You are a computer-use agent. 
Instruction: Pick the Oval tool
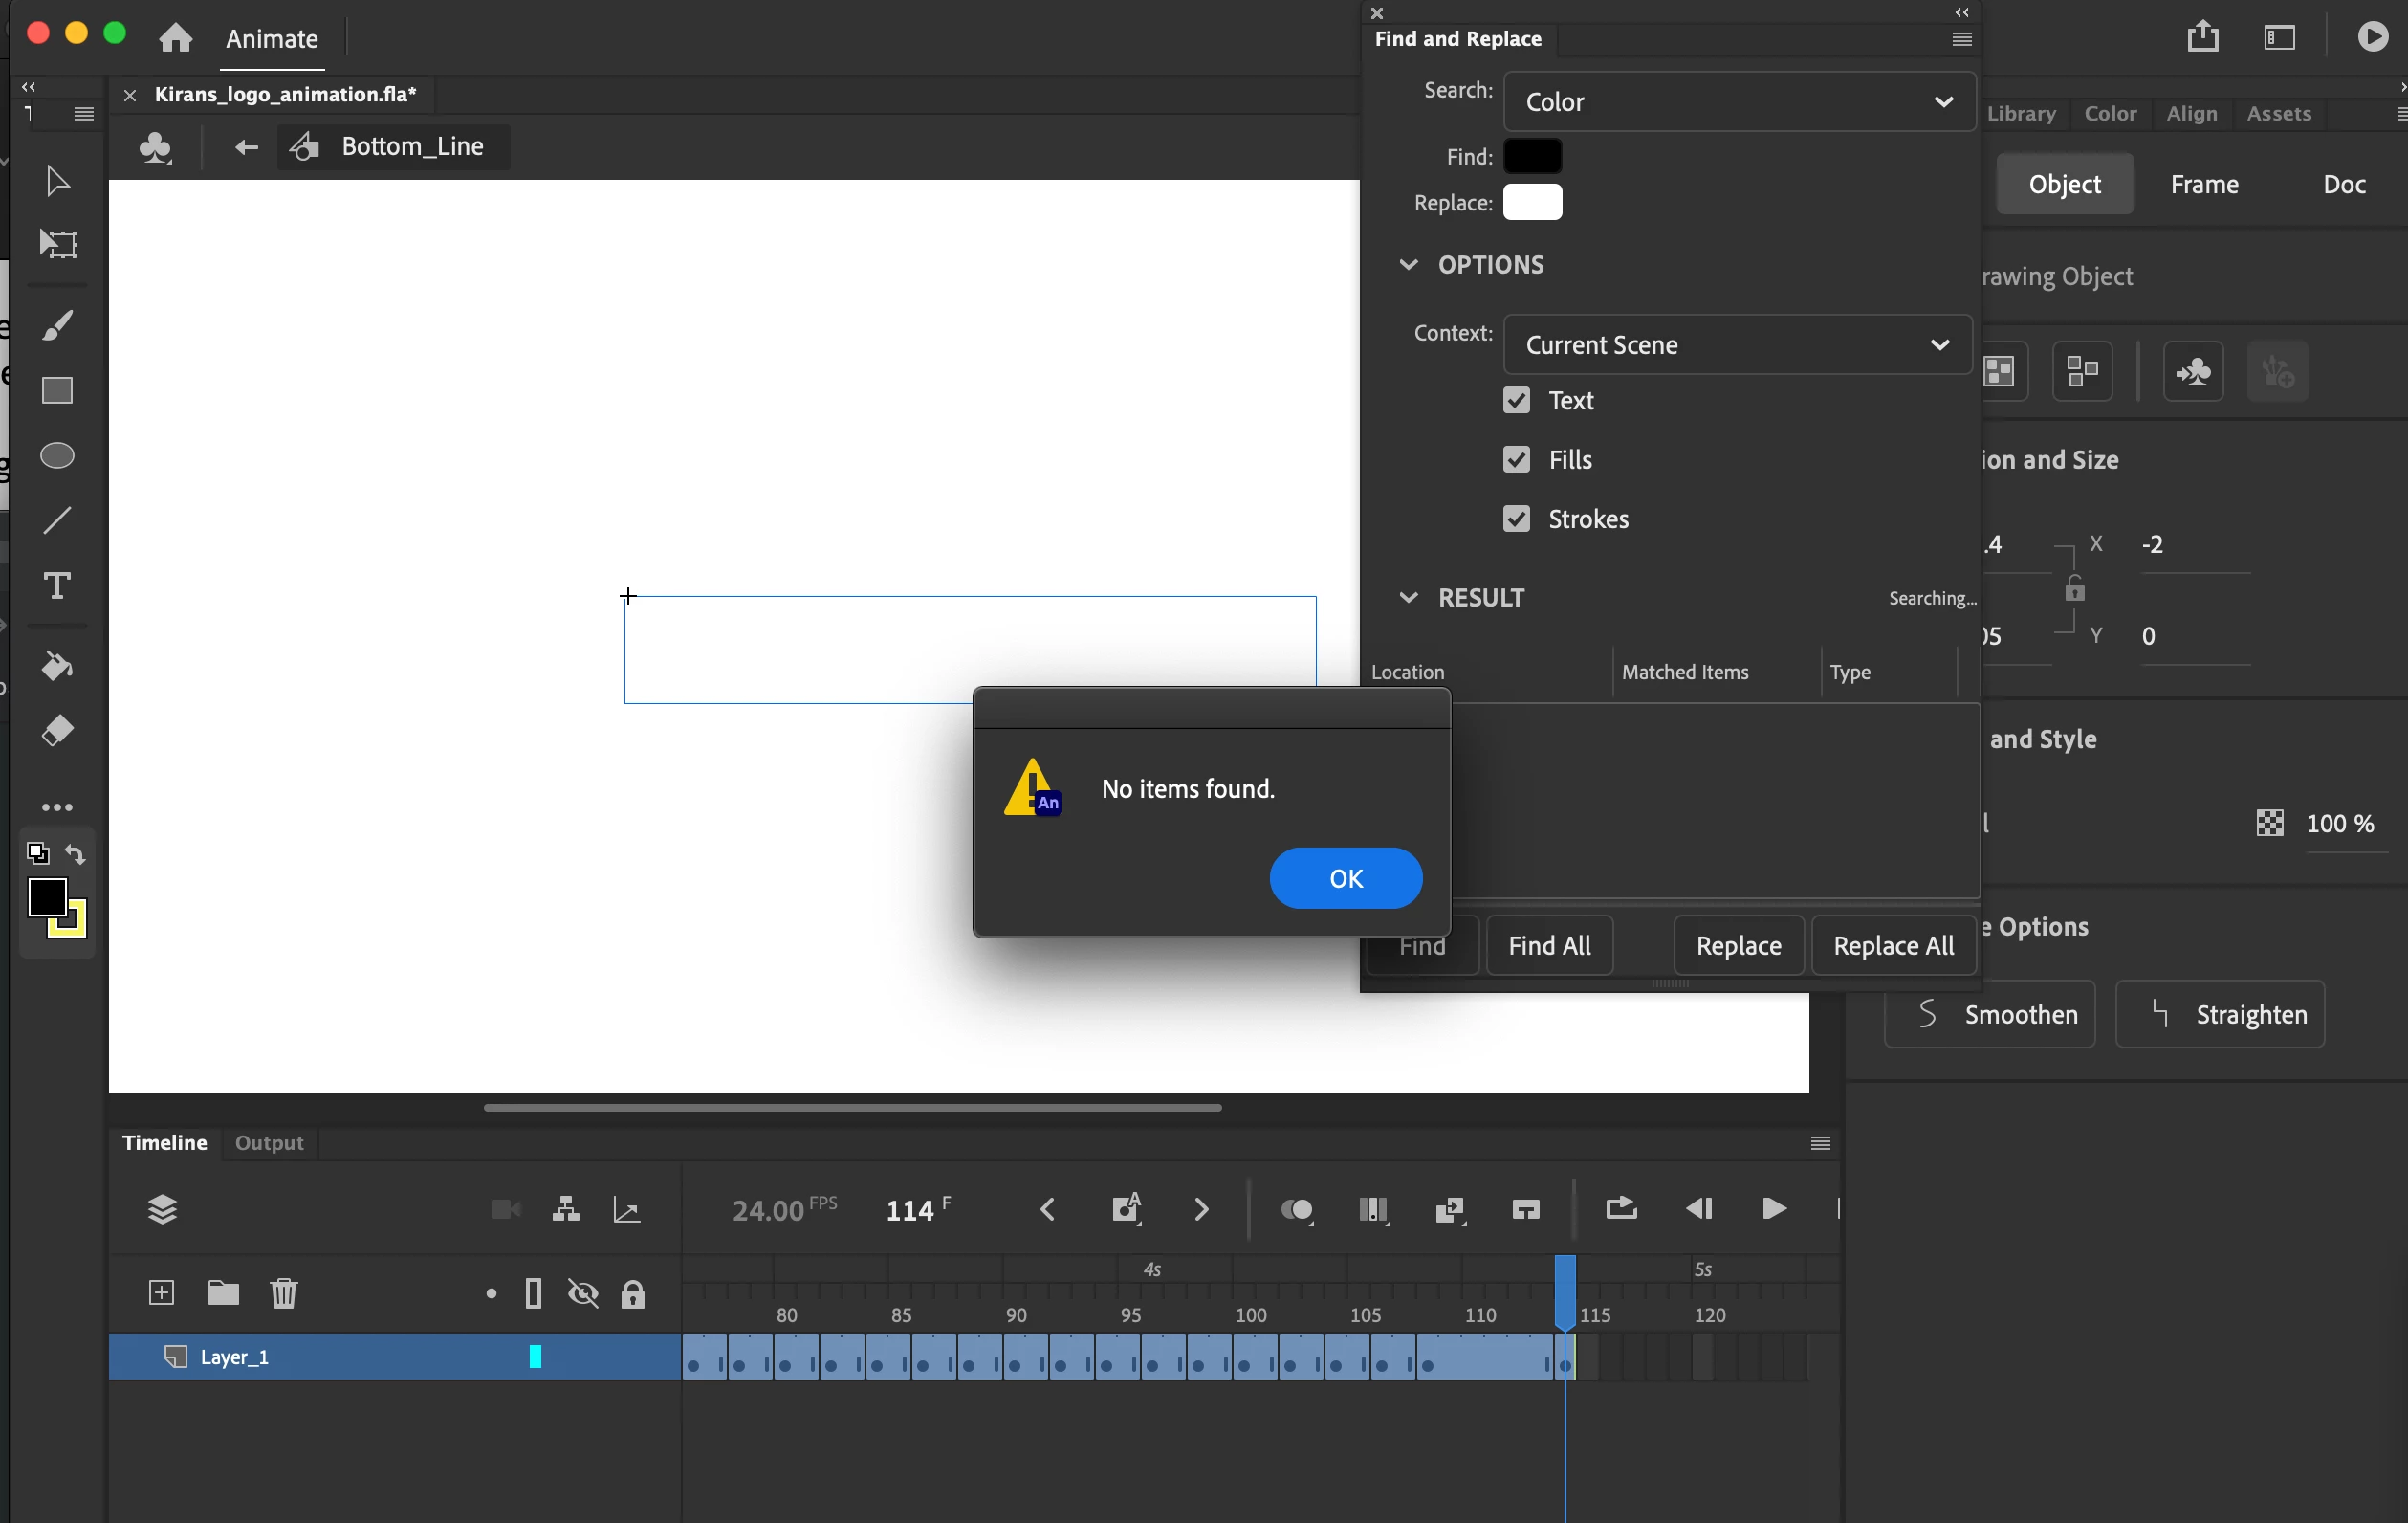coord(57,455)
